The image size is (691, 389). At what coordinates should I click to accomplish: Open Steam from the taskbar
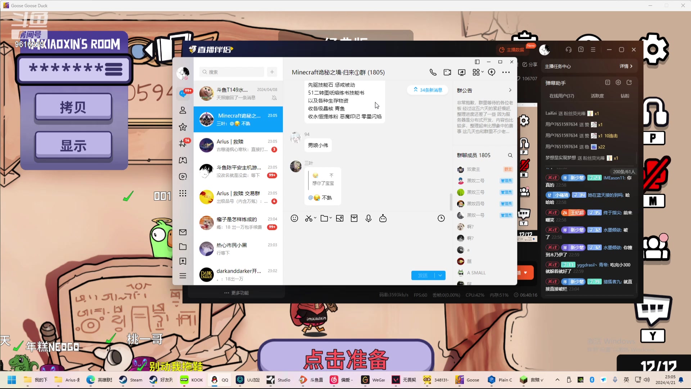[131, 380]
